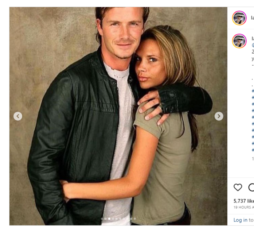Open the comment bubble icon
The width and height of the screenshot is (254, 239).
pos(251,187)
